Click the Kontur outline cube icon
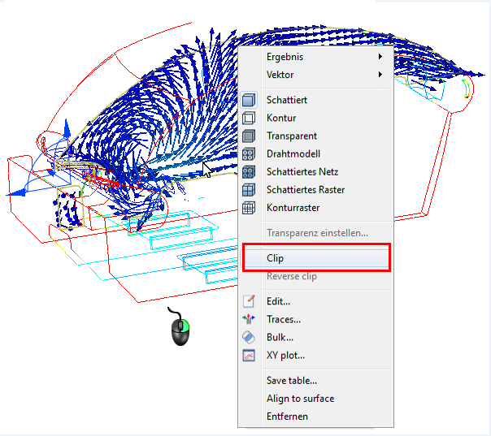Image resolution: width=491 pixels, height=436 pixels. (249, 118)
